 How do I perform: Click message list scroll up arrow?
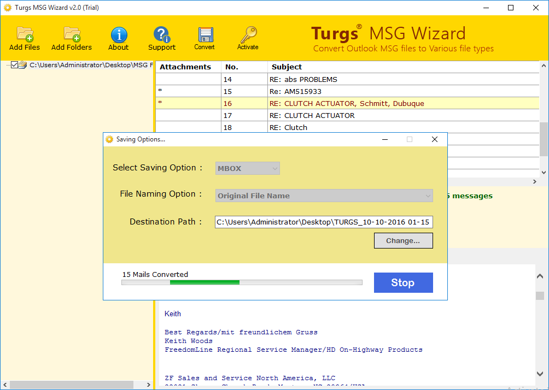click(544, 66)
